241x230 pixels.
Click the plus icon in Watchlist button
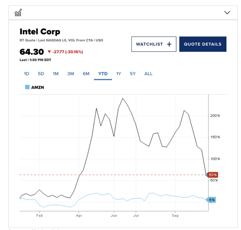(169, 44)
